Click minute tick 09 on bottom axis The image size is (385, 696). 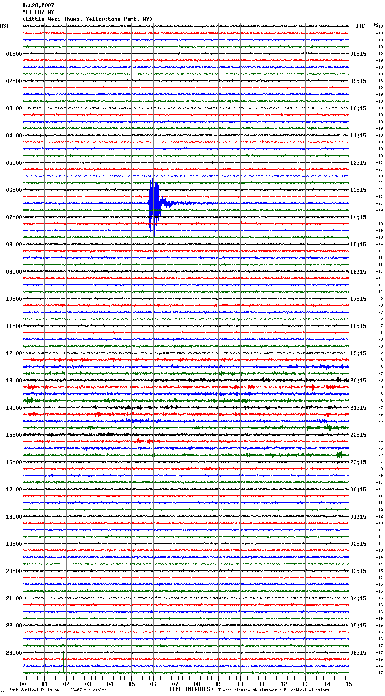[x=219, y=684]
